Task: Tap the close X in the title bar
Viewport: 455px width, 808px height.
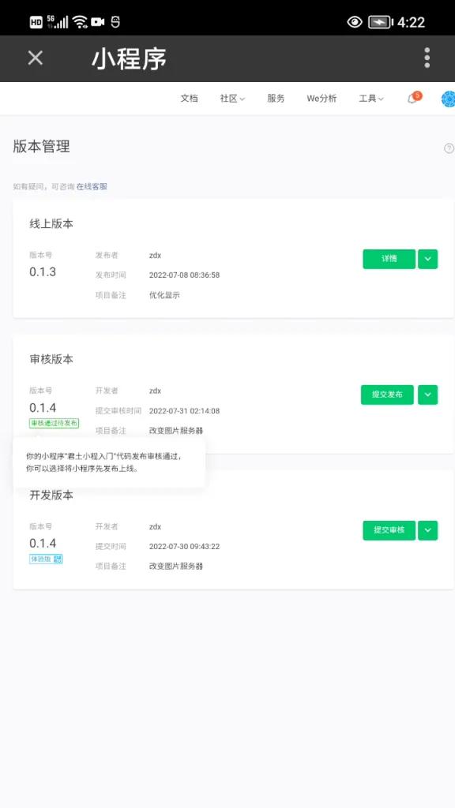Action: (x=34, y=58)
